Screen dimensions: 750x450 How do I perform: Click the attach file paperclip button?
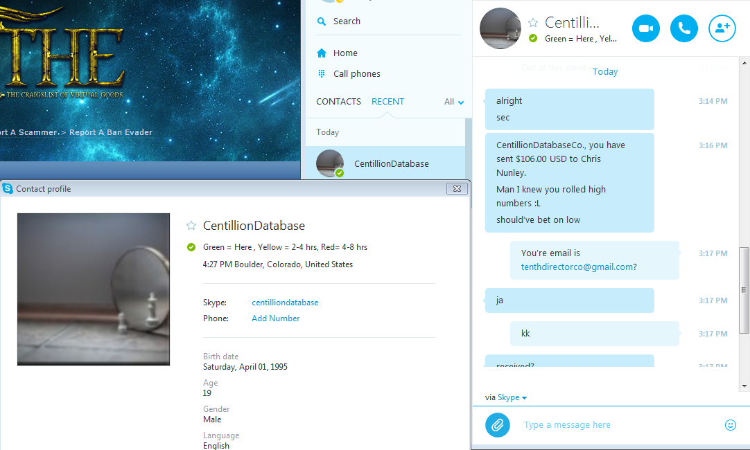[498, 424]
